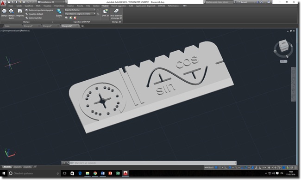
Task: Select the Layout1 tab
Action: 17,167
